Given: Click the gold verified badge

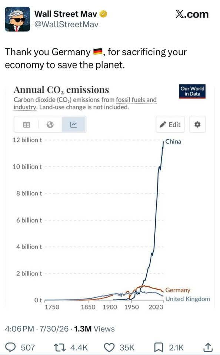Looking at the screenshot, I should 103,14.
